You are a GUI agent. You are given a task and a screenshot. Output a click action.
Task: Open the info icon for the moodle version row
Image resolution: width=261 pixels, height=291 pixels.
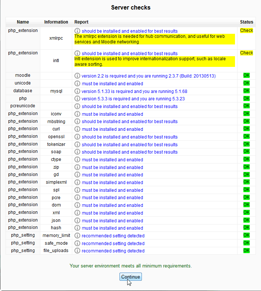point(77,76)
